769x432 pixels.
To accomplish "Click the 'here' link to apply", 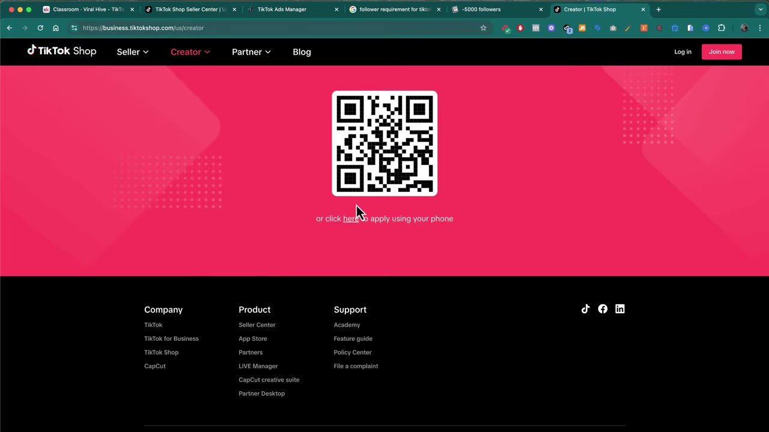I will [x=350, y=219].
